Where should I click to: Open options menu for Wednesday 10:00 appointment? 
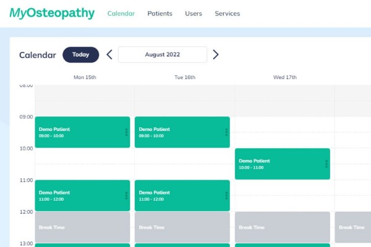click(326, 164)
